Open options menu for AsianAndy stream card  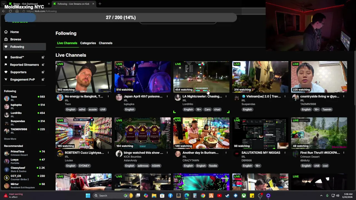(x=167, y=153)
